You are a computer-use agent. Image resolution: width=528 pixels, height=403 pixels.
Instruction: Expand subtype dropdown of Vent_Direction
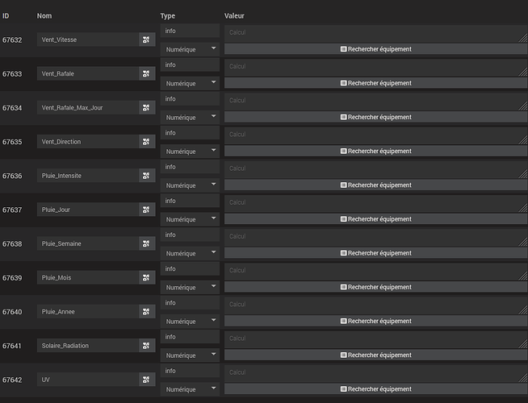coord(190,152)
